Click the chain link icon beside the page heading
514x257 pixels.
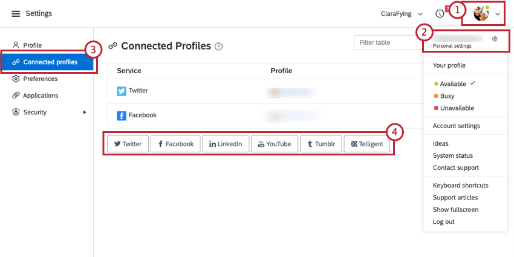pyautogui.click(x=112, y=46)
